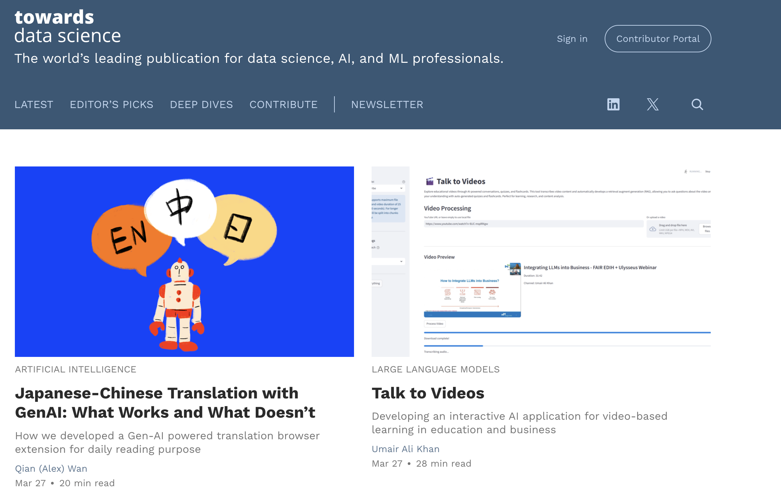781x495 pixels.
Task: Click the Sign in link
Action: click(x=572, y=39)
